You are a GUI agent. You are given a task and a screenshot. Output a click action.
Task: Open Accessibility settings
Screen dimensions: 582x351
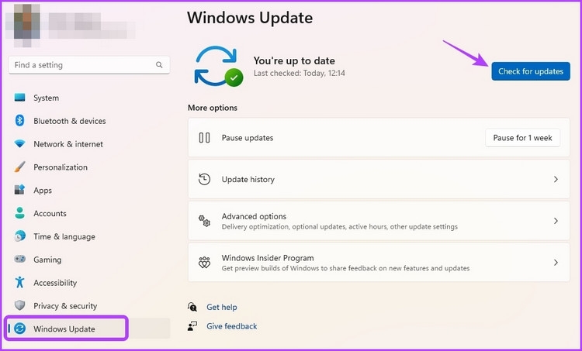point(89,283)
